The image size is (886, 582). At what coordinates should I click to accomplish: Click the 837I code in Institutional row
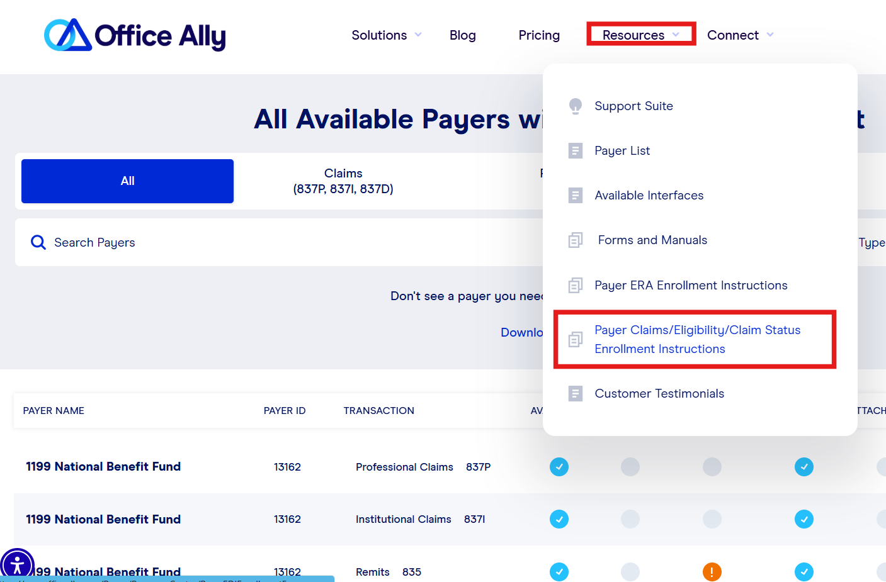click(475, 519)
